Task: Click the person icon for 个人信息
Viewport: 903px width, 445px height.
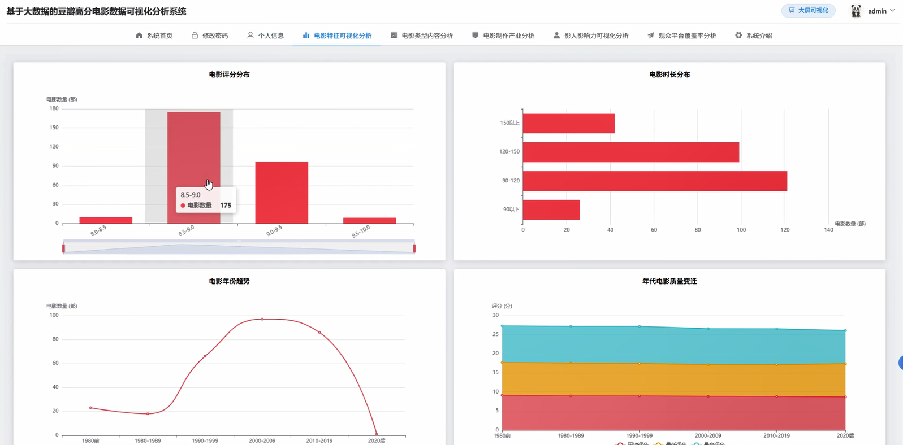Action: click(250, 36)
